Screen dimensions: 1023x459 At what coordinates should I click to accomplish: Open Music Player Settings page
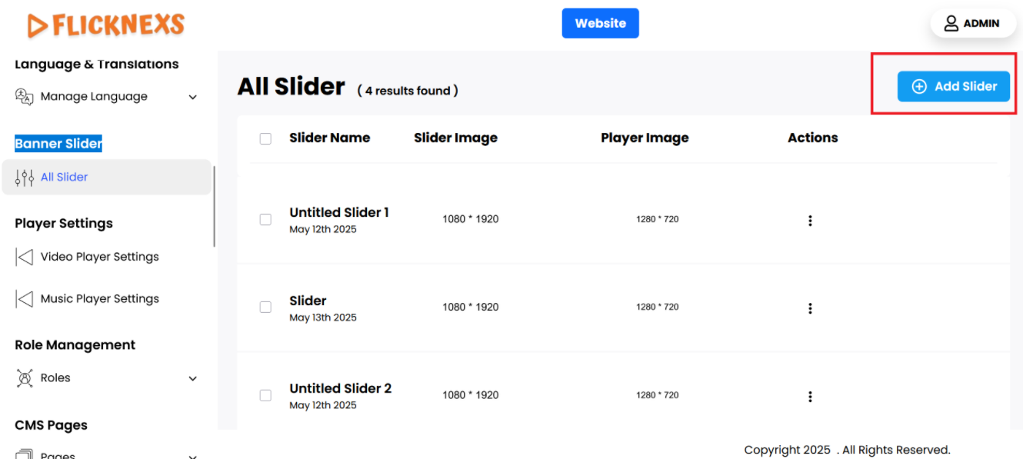(99, 299)
